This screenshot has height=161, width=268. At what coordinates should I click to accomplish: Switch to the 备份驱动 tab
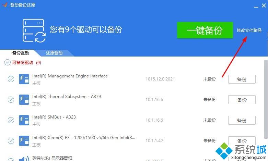[x=21, y=53]
